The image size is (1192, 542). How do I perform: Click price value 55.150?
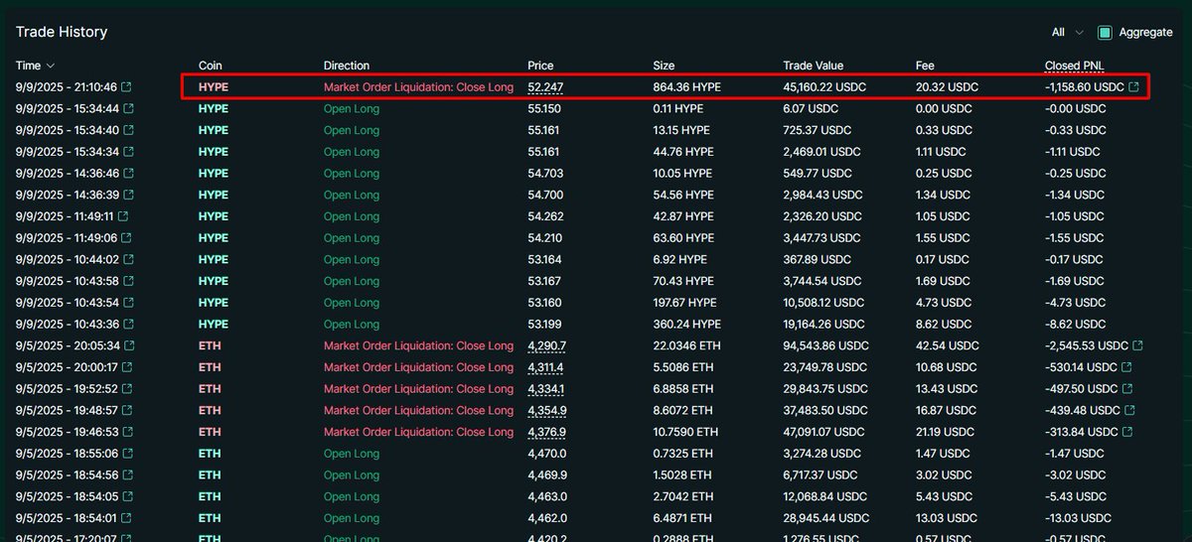[x=544, y=109]
